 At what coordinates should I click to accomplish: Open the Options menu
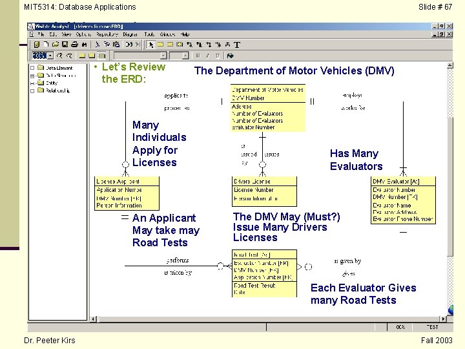click(83, 34)
